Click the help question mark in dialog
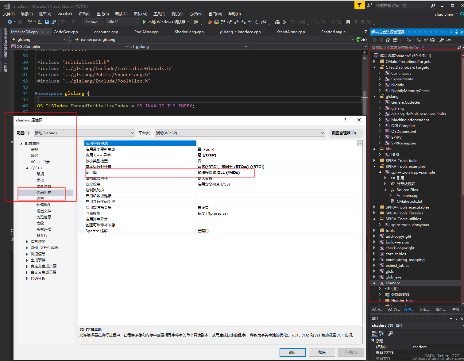Viewport: 464px width, 361px height. point(345,120)
